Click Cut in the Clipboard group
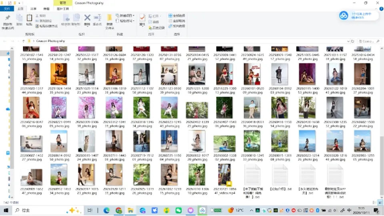384x216 pixels. tap(41, 16)
